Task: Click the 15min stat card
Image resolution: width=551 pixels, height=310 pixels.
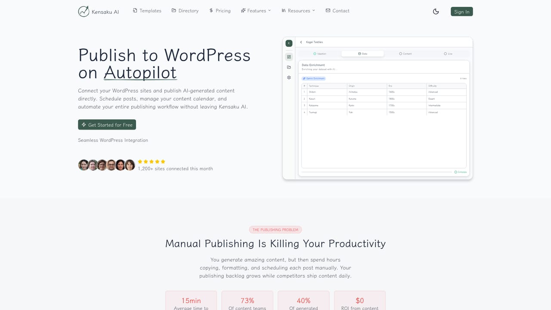Action: coord(191,301)
